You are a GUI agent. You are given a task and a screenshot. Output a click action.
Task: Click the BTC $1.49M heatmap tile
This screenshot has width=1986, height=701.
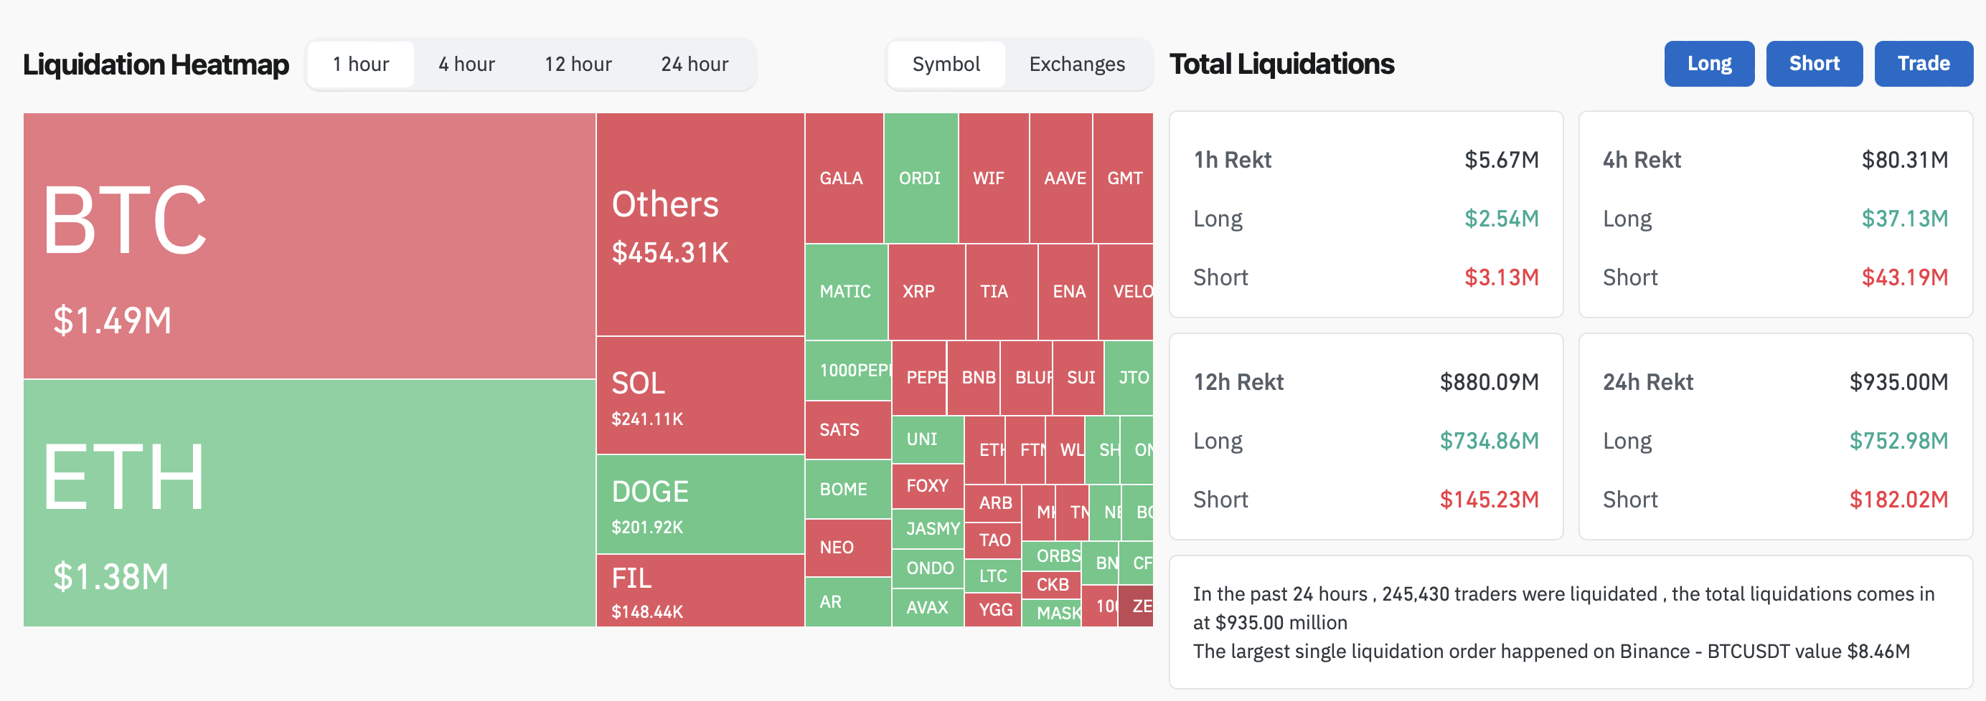click(x=309, y=245)
